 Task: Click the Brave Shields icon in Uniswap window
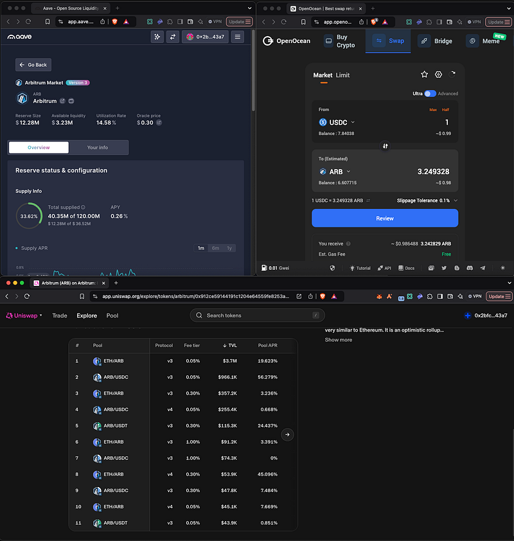pos(323,296)
